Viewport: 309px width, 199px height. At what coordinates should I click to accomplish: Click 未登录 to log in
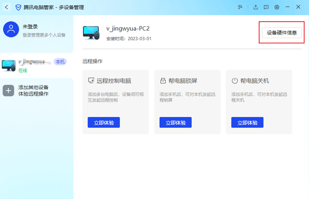30,27
